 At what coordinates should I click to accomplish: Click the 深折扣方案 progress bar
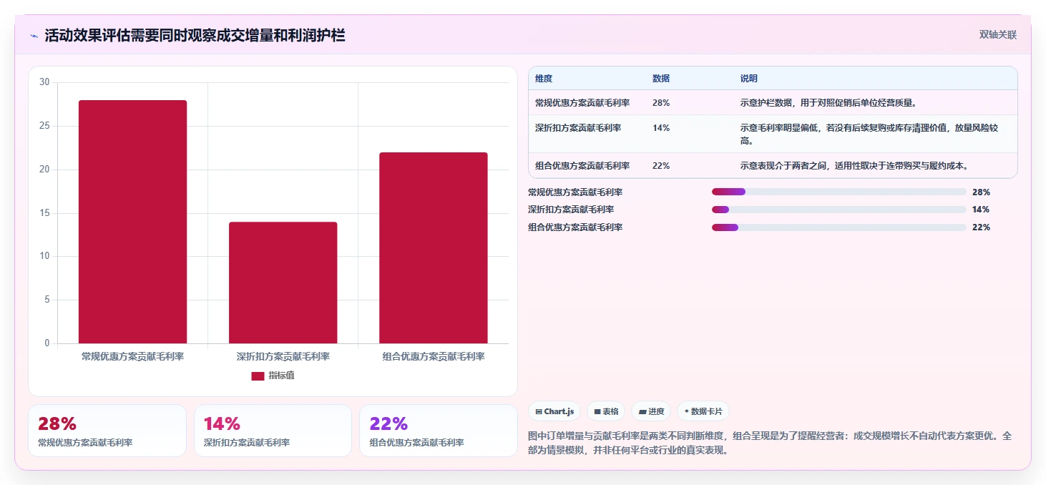(x=839, y=210)
